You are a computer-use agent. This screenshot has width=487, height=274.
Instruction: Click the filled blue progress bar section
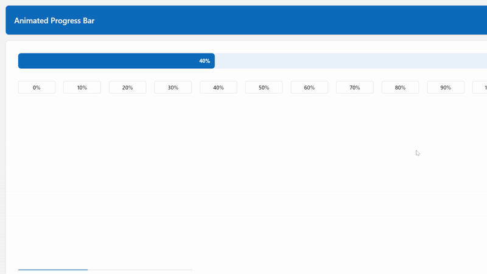point(116,61)
